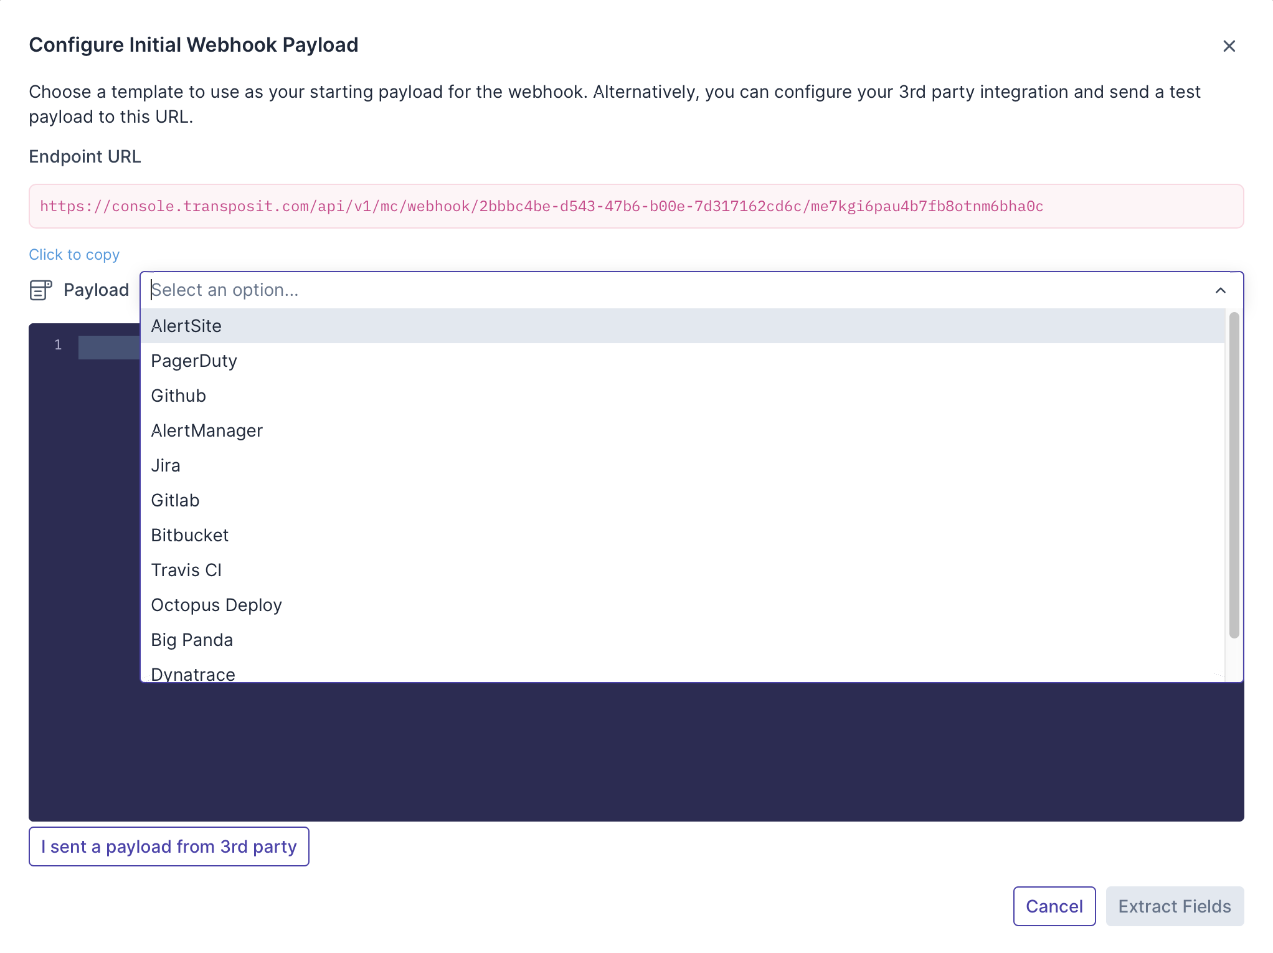Click the dropdown list scrollbar

pos(1234,475)
